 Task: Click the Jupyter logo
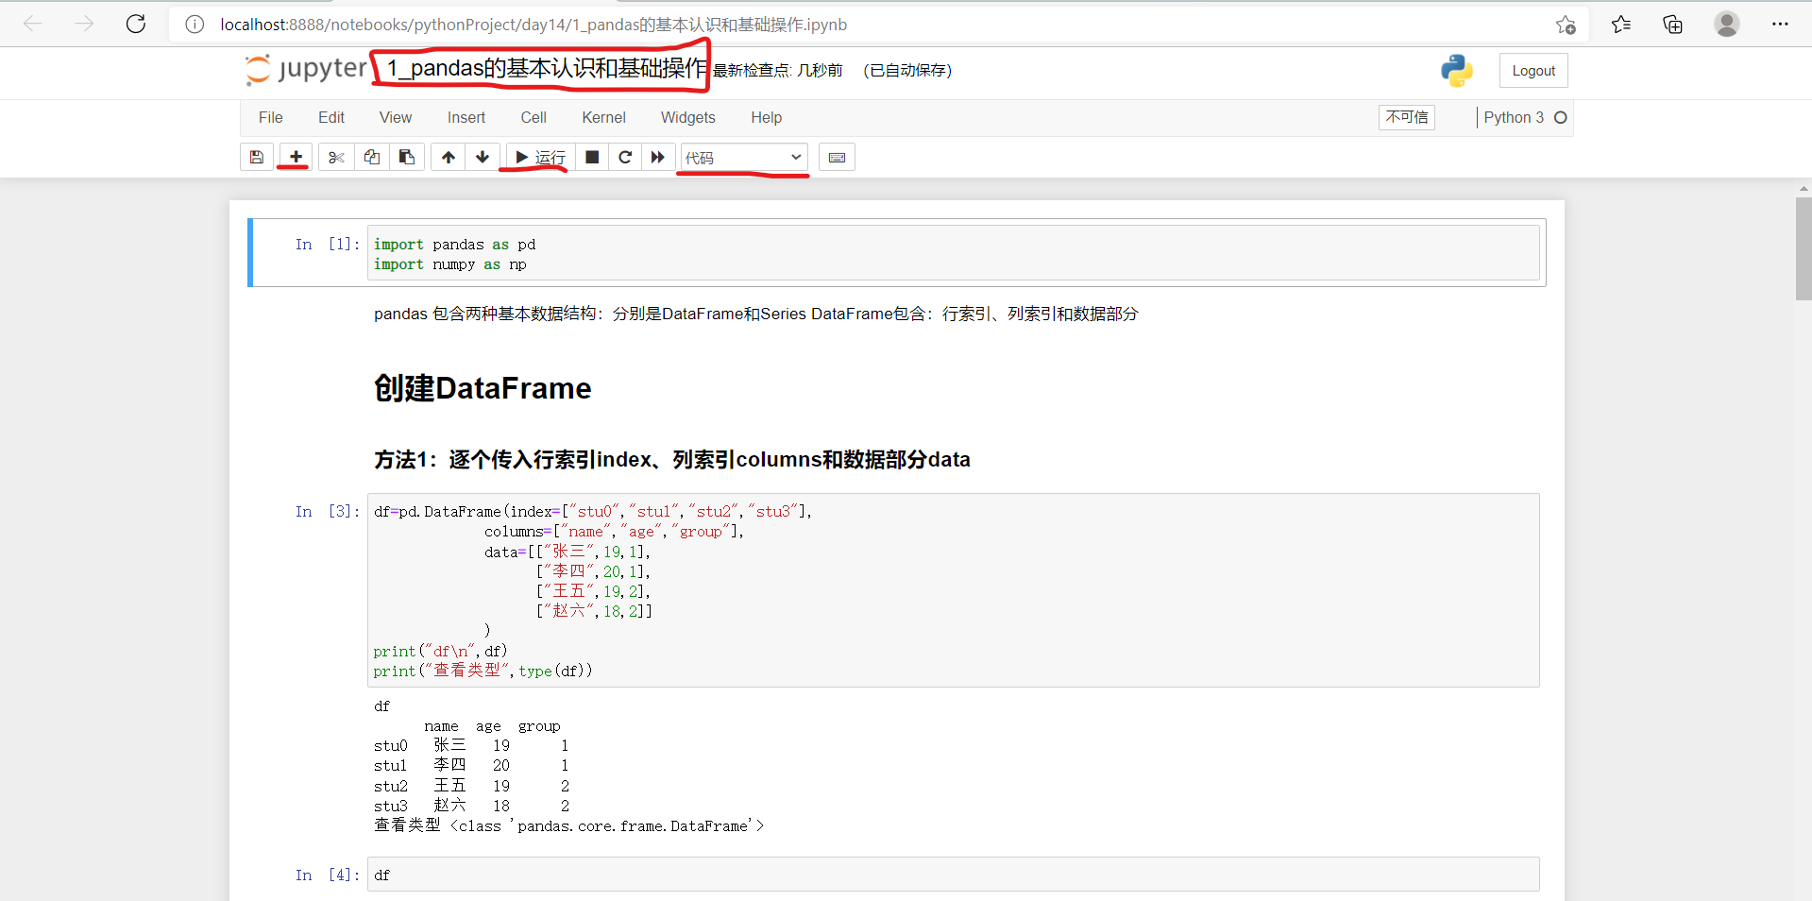pos(306,70)
